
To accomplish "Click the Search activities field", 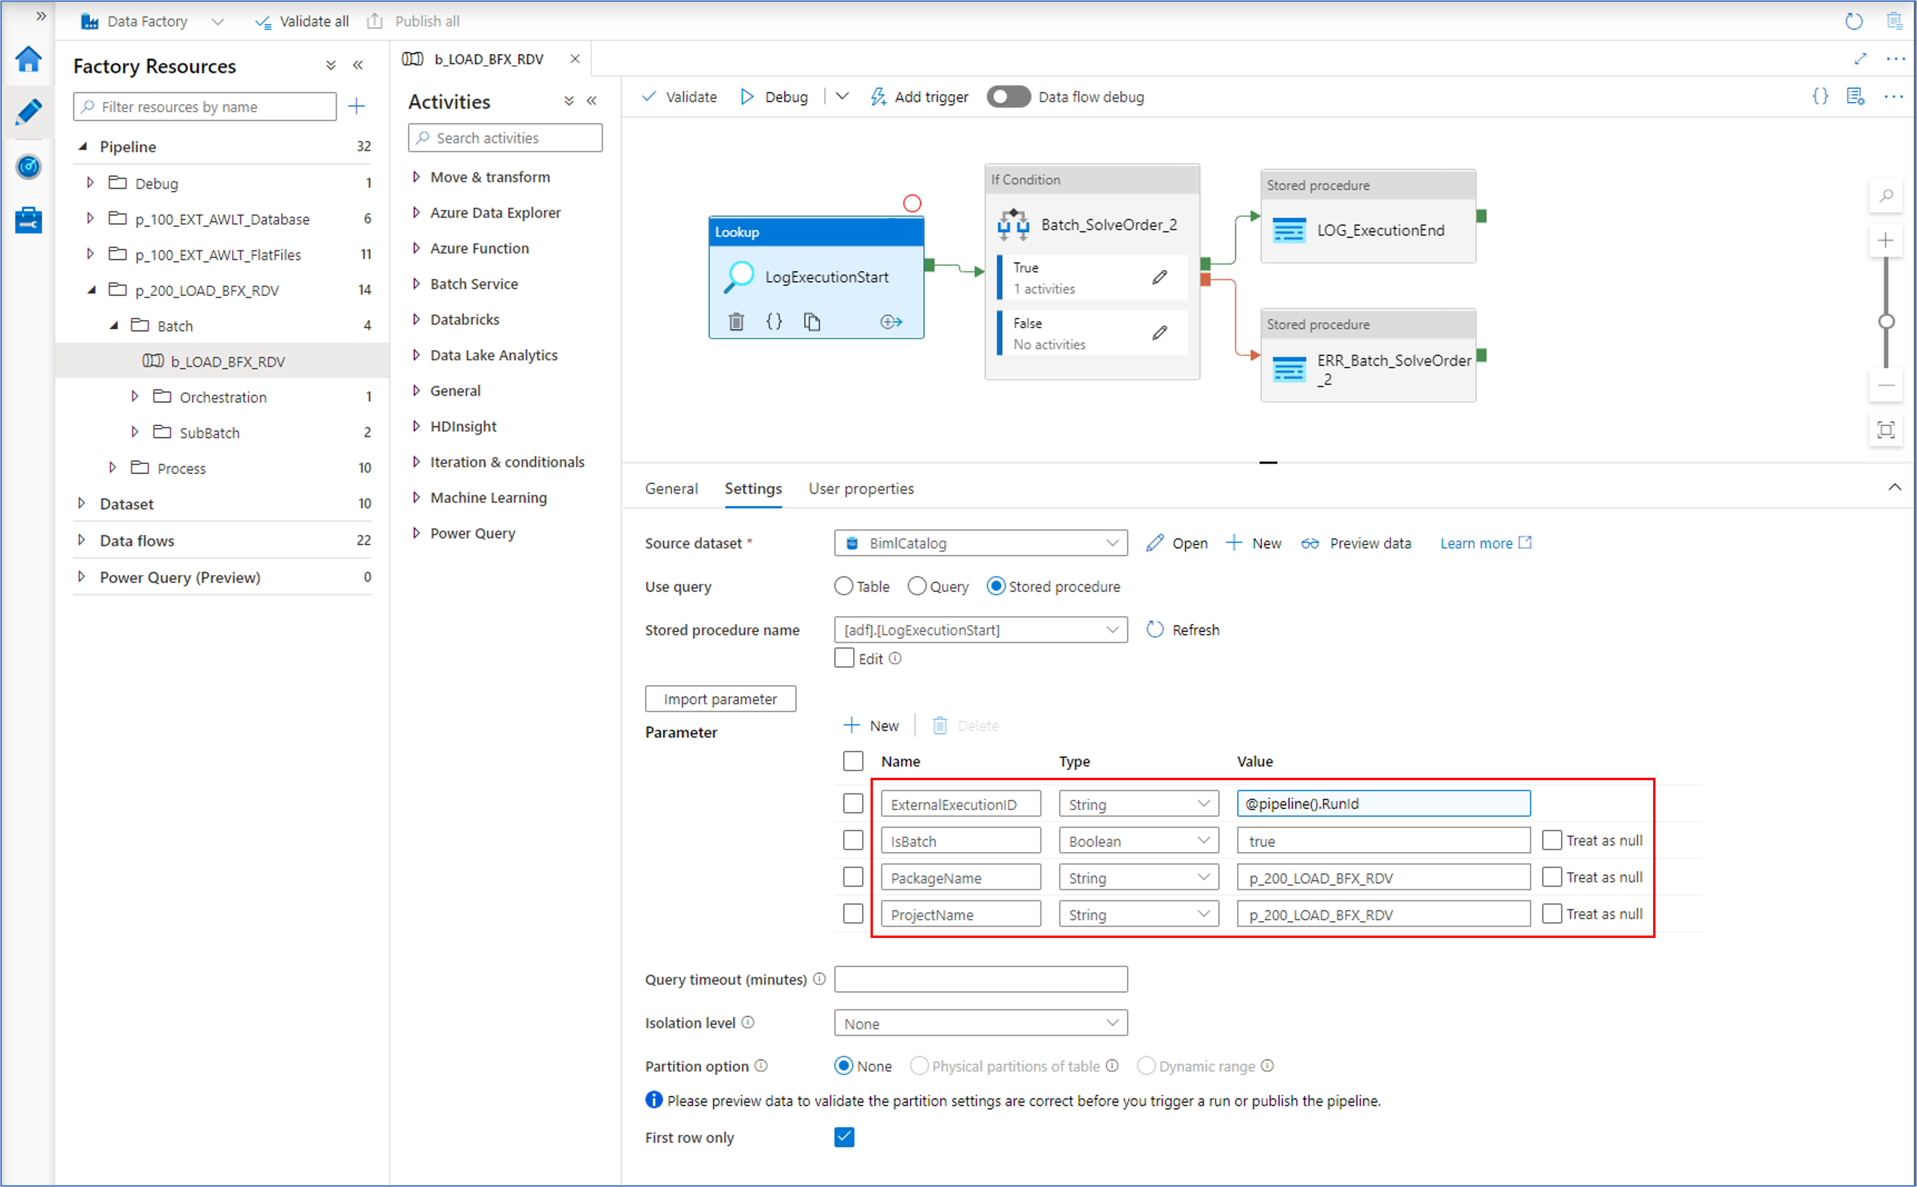I will [505, 137].
